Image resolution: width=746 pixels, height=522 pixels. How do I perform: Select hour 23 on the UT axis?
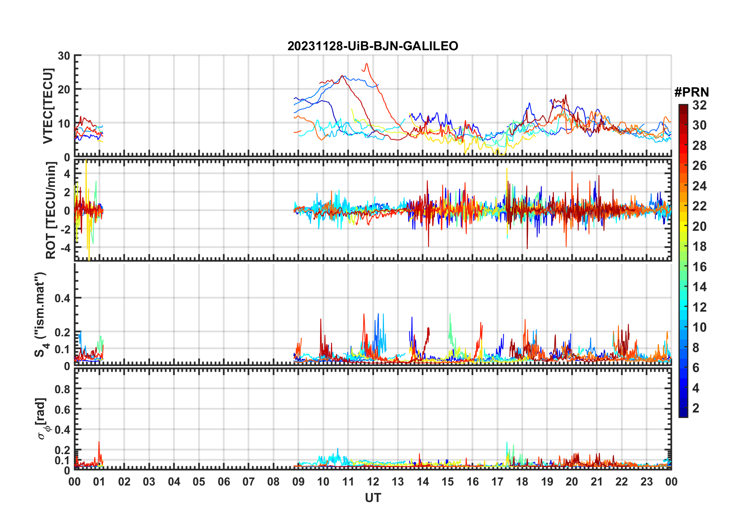646,482
